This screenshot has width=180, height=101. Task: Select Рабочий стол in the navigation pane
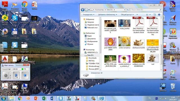point(91,27)
